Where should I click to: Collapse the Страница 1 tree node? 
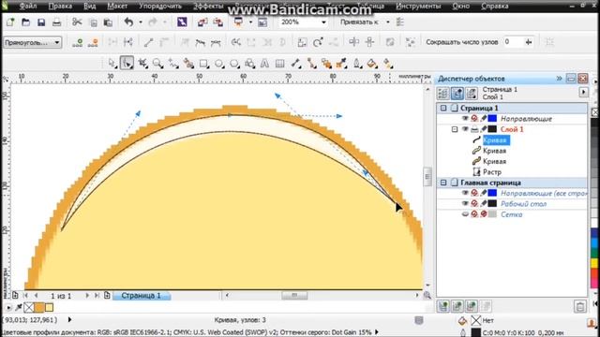[x=443, y=109]
